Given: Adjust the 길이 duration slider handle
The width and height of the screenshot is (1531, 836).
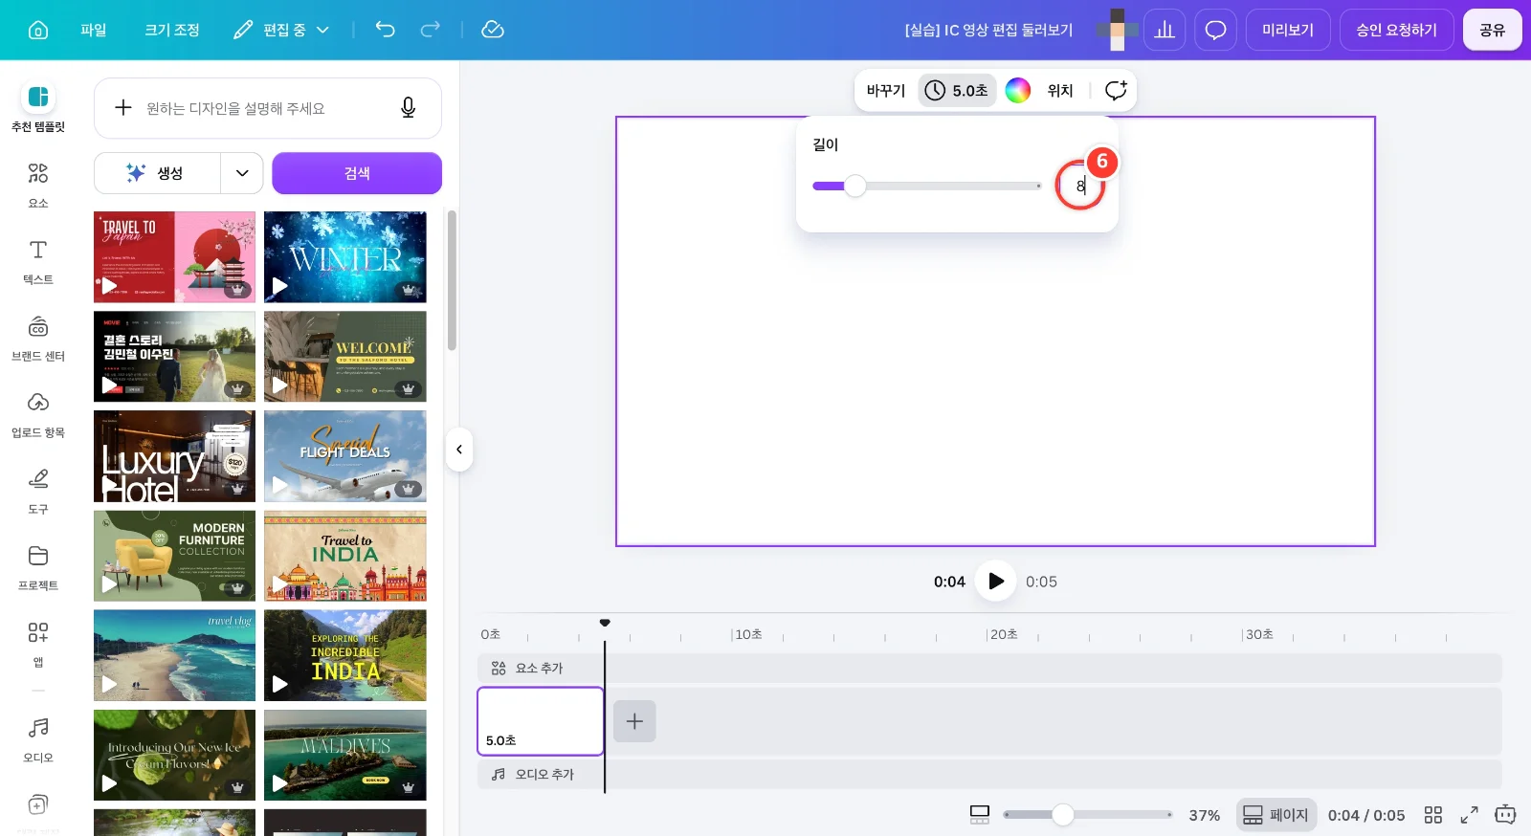Looking at the screenshot, I should [x=855, y=186].
